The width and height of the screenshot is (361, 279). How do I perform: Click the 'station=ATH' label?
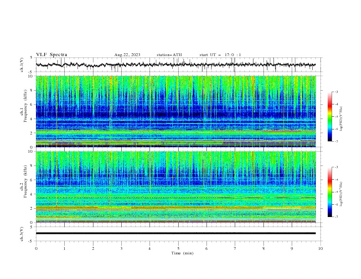(x=169, y=55)
